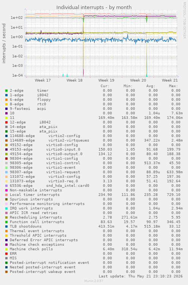Click the blue swatch beside TLB shootdowns
Screen dimensions: 188x285
6,226
